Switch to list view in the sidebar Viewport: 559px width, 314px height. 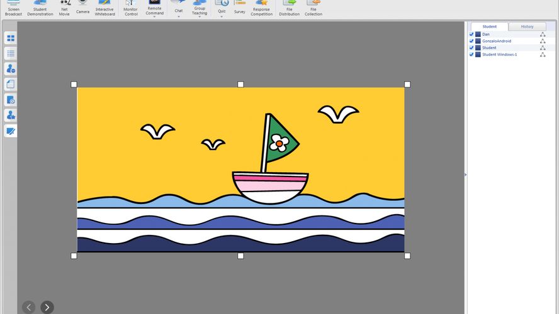pyautogui.click(x=11, y=54)
